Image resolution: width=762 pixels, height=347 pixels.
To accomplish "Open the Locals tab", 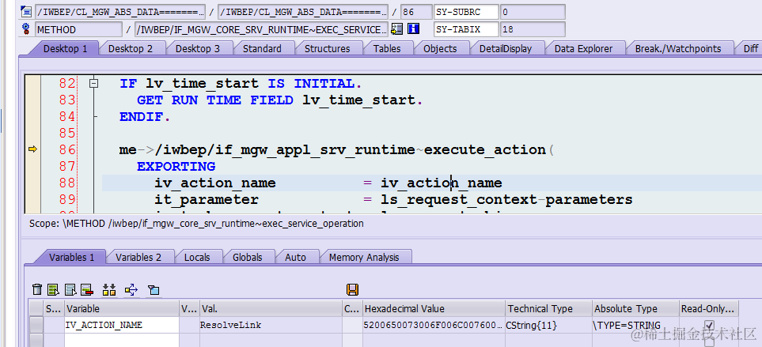I will pos(197,257).
